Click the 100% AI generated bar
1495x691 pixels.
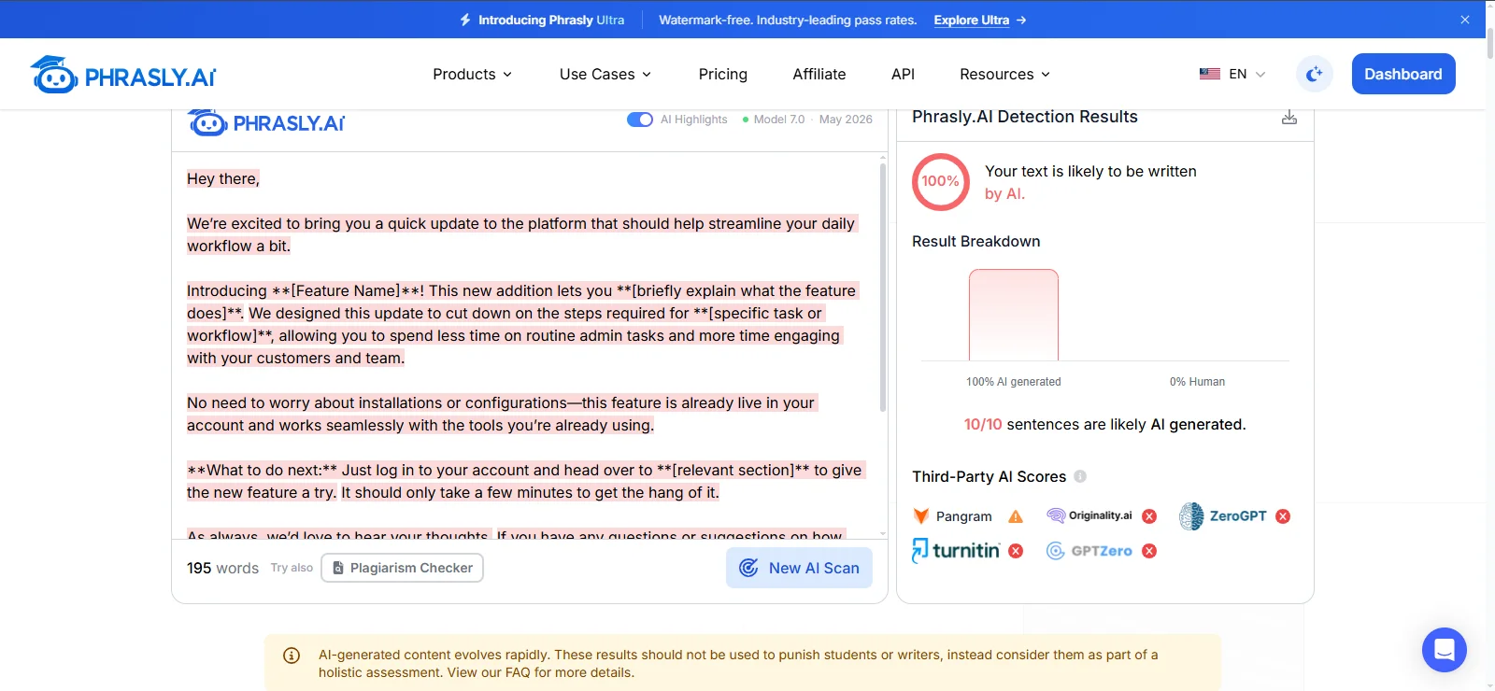1014,315
